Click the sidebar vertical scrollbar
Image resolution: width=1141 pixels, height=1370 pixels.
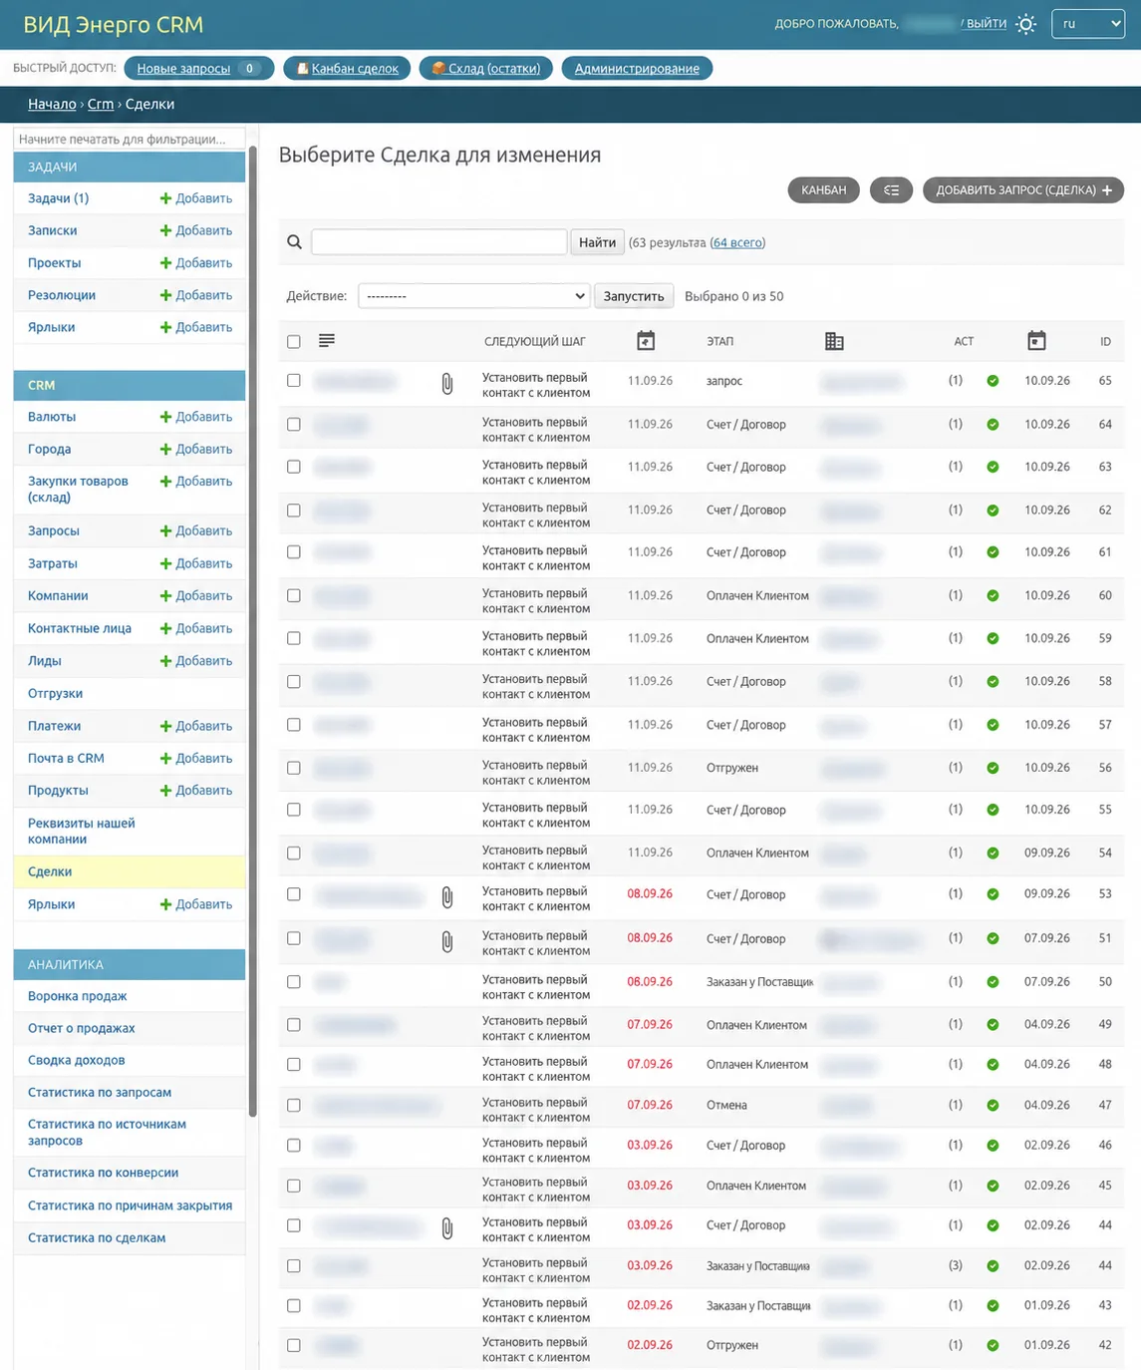[253, 630]
